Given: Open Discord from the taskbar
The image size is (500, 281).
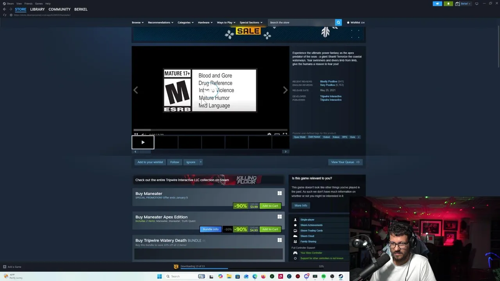Looking at the screenshot, I should 306,276.
